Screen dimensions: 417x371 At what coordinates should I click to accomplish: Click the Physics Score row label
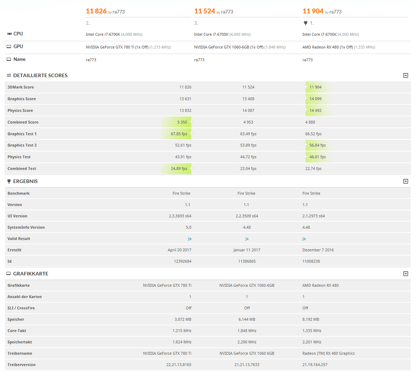tap(20, 111)
